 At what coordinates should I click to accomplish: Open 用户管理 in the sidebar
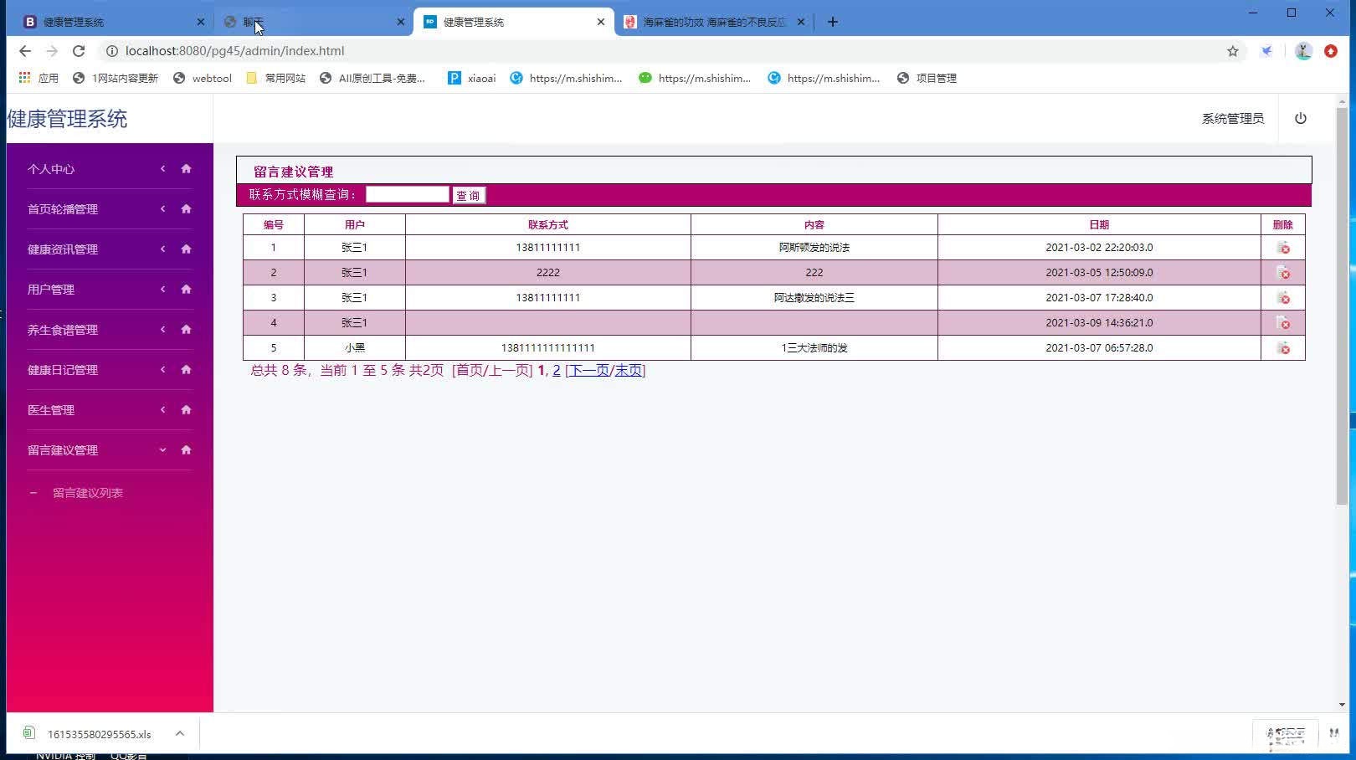(x=51, y=290)
